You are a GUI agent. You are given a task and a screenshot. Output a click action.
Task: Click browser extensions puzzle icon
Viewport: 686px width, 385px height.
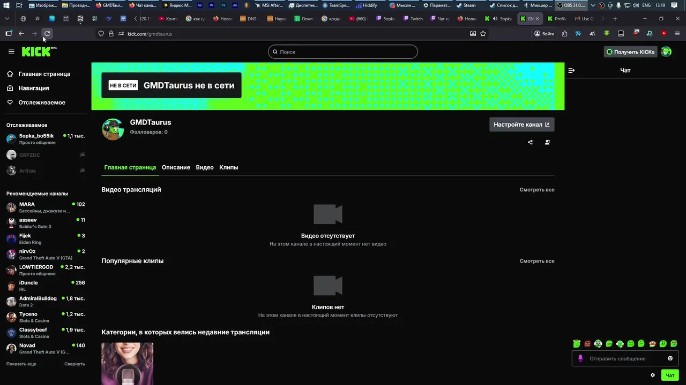pyautogui.click(x=564, y=33)
